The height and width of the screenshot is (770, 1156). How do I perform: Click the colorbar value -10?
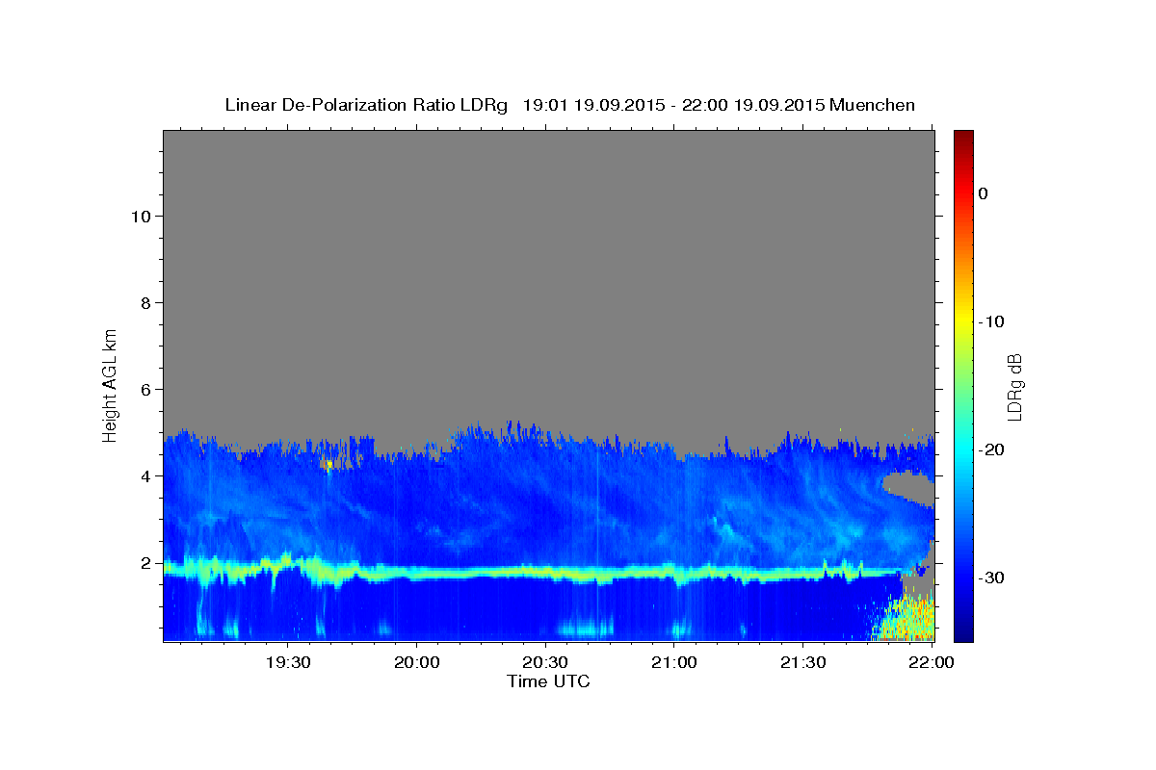pos(991,321)
